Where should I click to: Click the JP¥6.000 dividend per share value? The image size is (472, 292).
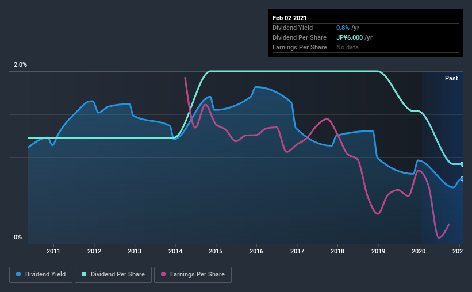point(350,37)
